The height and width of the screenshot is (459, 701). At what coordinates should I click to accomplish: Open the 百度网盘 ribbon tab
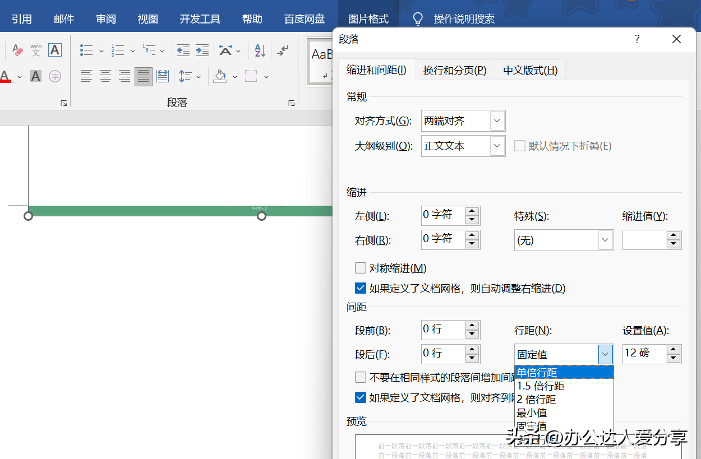tap(305, 19)
